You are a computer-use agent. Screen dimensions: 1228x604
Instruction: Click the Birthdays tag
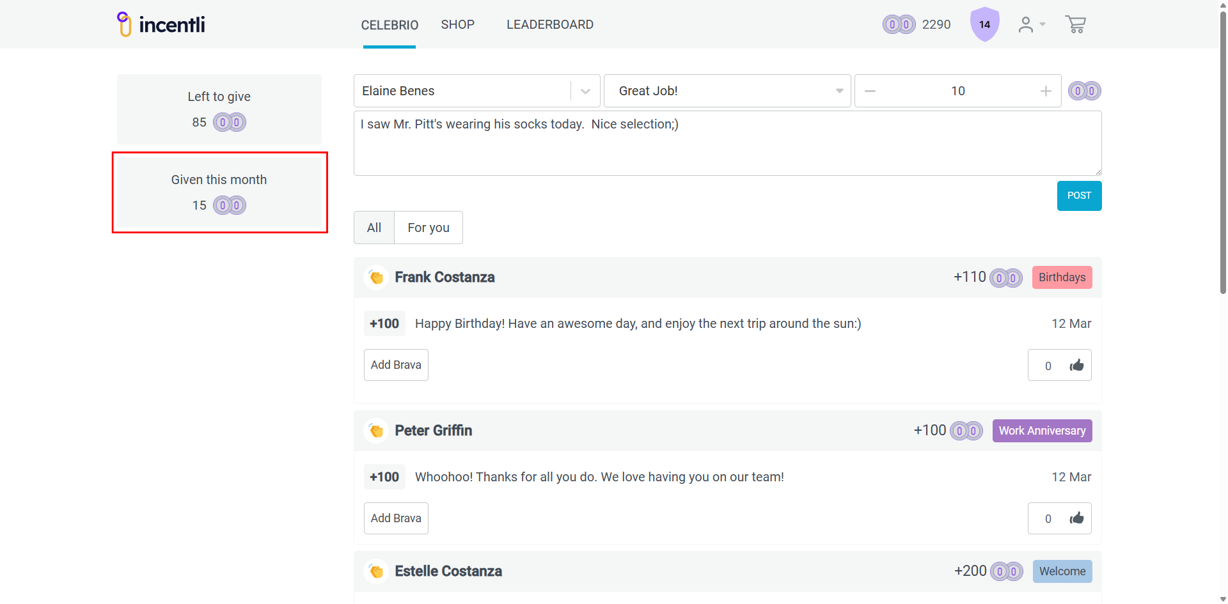click(1062, 277)
